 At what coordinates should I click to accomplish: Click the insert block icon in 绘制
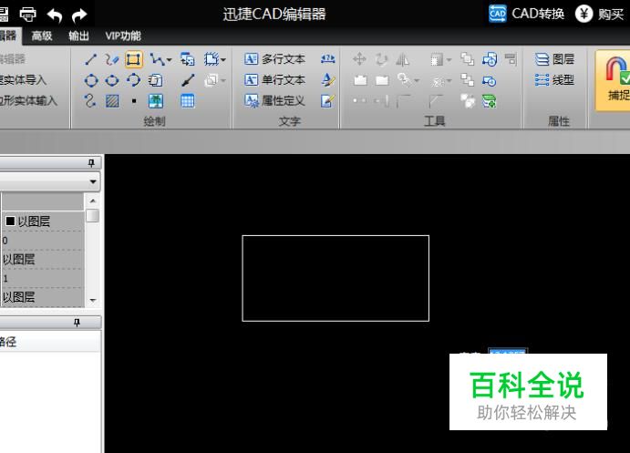pos(187,59)
